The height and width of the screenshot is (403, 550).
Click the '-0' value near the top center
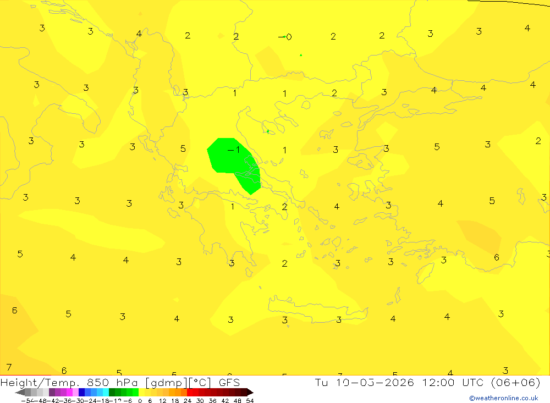[285, 37]
